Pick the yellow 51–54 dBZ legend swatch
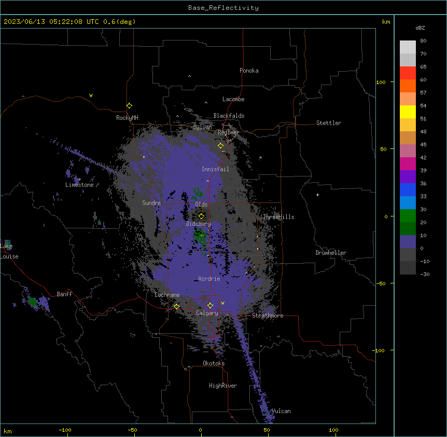This screenshot has height=437, width=447. click(x=408, y=112)
